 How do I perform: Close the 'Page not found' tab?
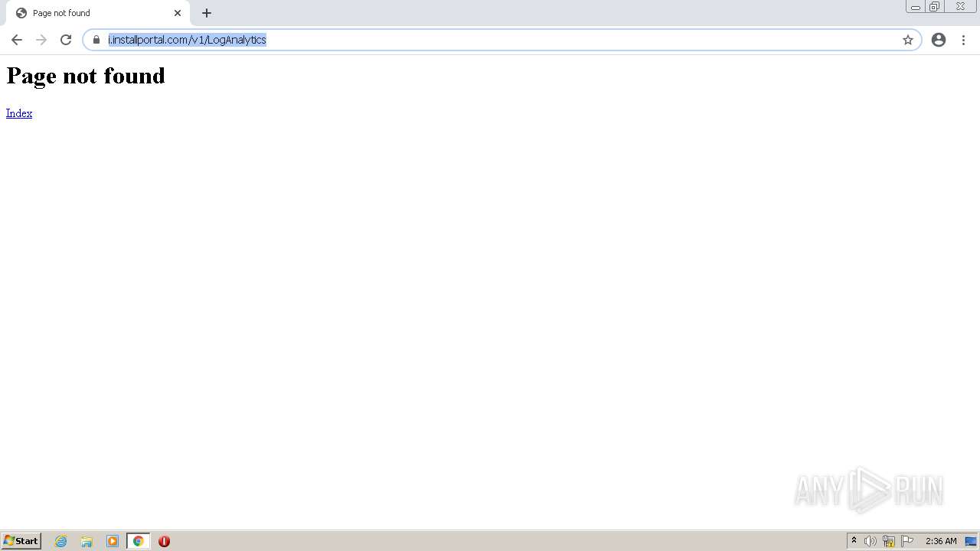click(178, 13)
